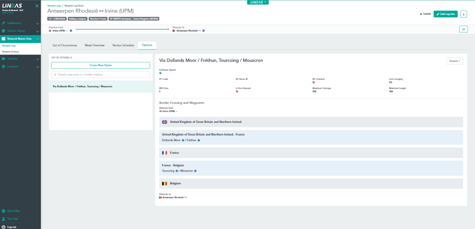Click the swap direction icon button
Viewport: 475px width, 229px height.
(x=464, y=29)
